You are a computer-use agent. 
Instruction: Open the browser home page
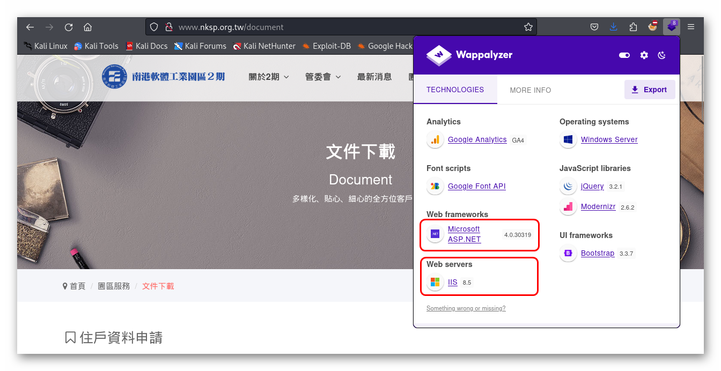coord(87,27)
